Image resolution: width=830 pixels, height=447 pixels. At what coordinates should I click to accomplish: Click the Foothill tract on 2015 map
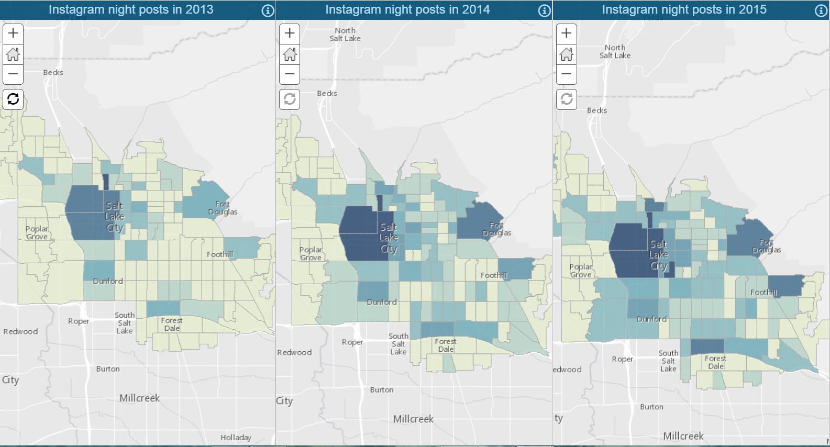coord(785,285)
